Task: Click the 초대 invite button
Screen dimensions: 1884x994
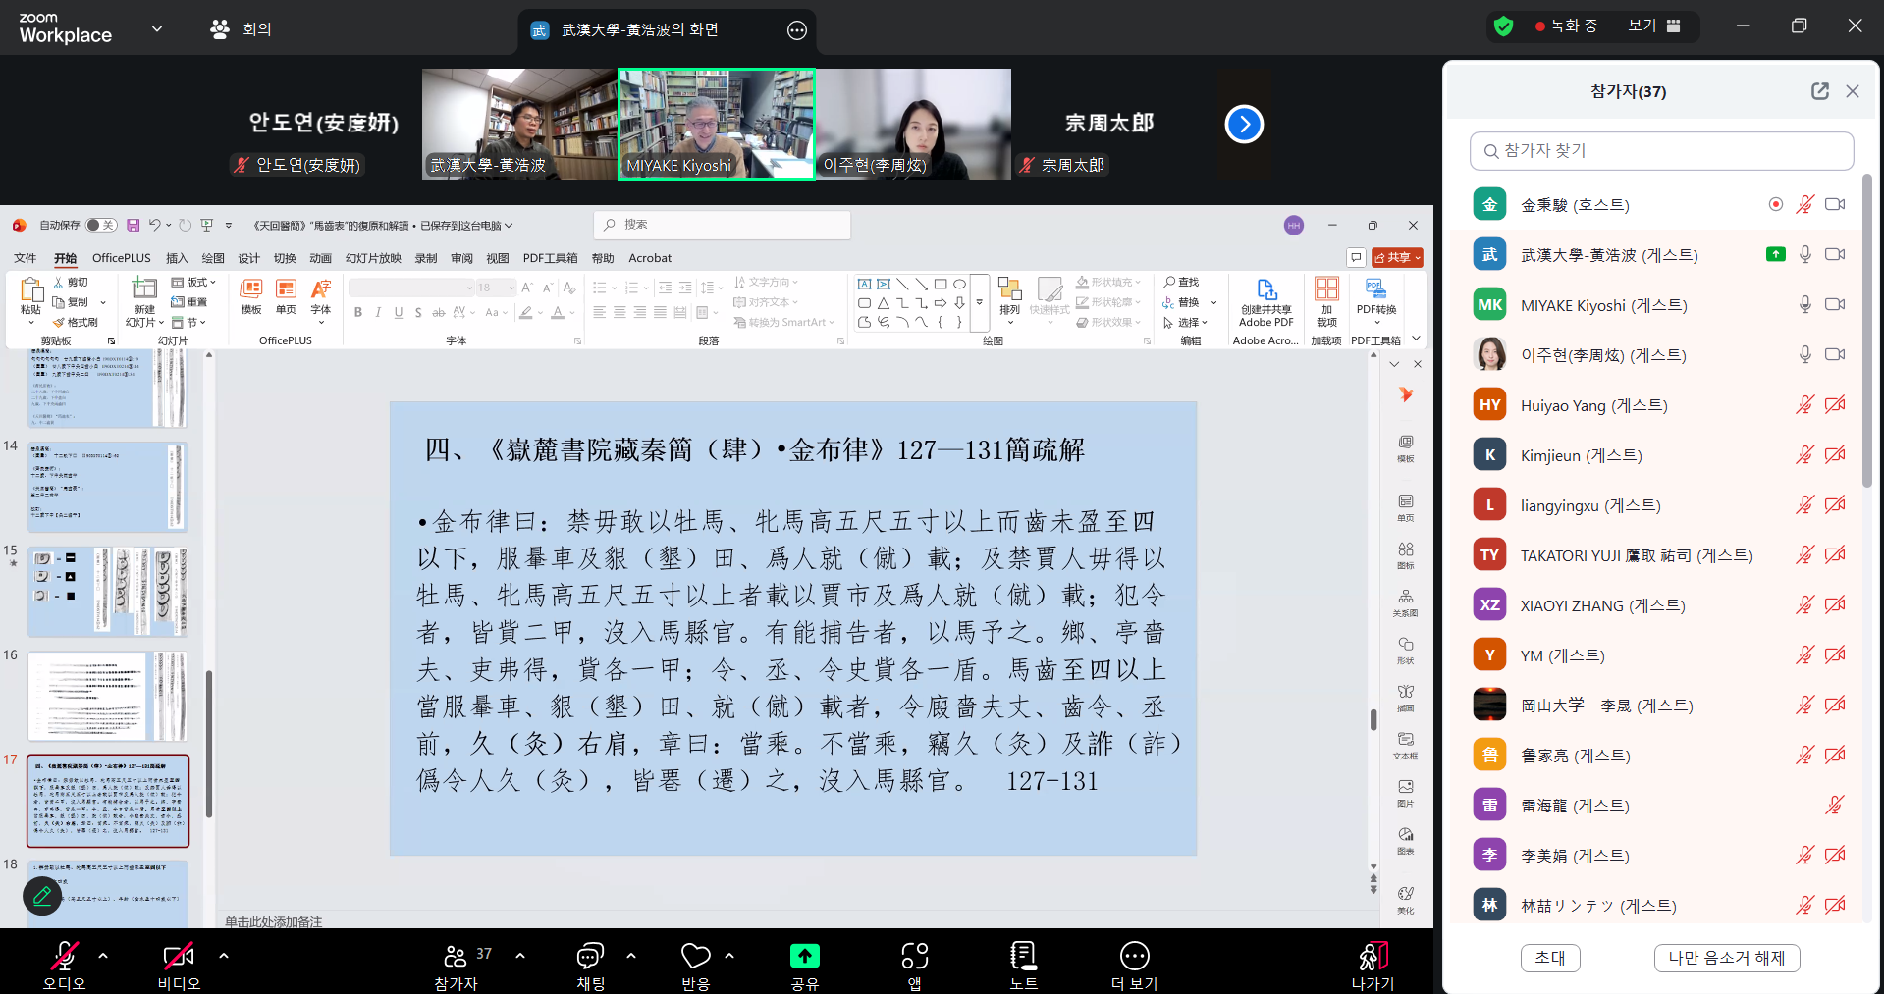Action: click(x=1549, y=958)
